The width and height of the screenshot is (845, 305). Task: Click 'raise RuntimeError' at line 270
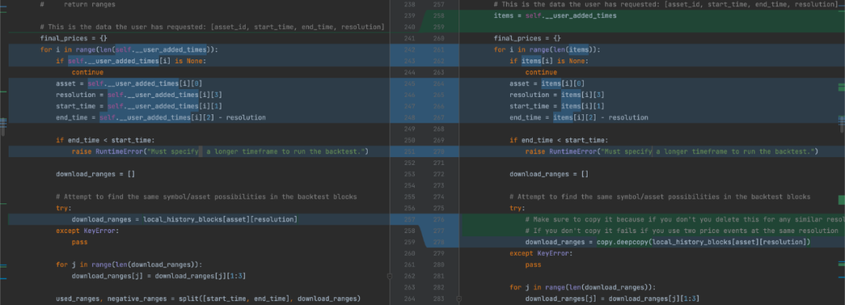coord(671,152)
